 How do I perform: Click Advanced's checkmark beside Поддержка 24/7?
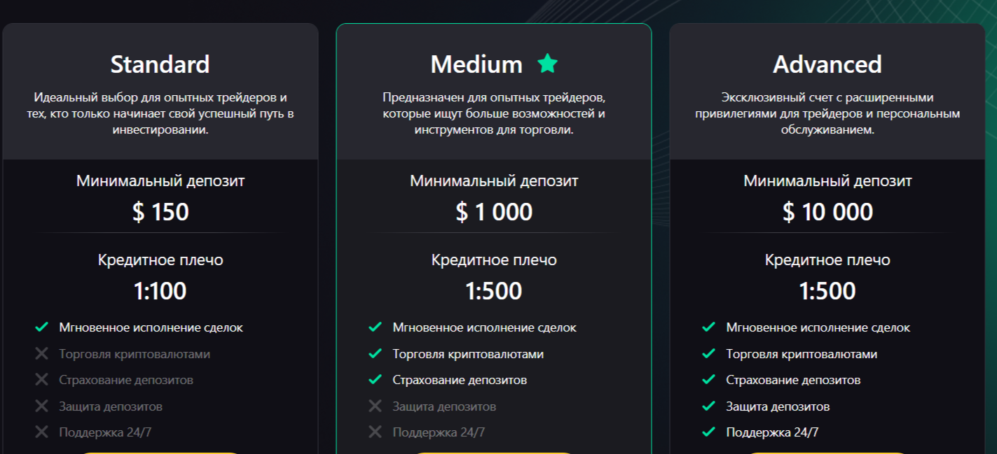pos(708,432)
